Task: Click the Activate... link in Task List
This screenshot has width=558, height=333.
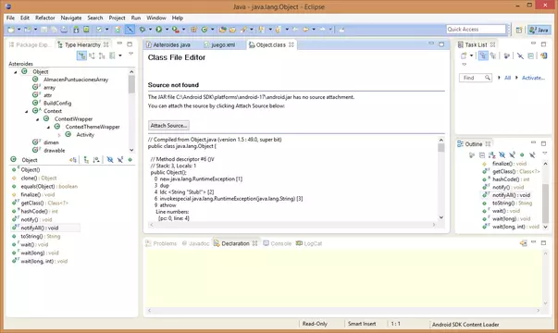Action: point(533,78)
